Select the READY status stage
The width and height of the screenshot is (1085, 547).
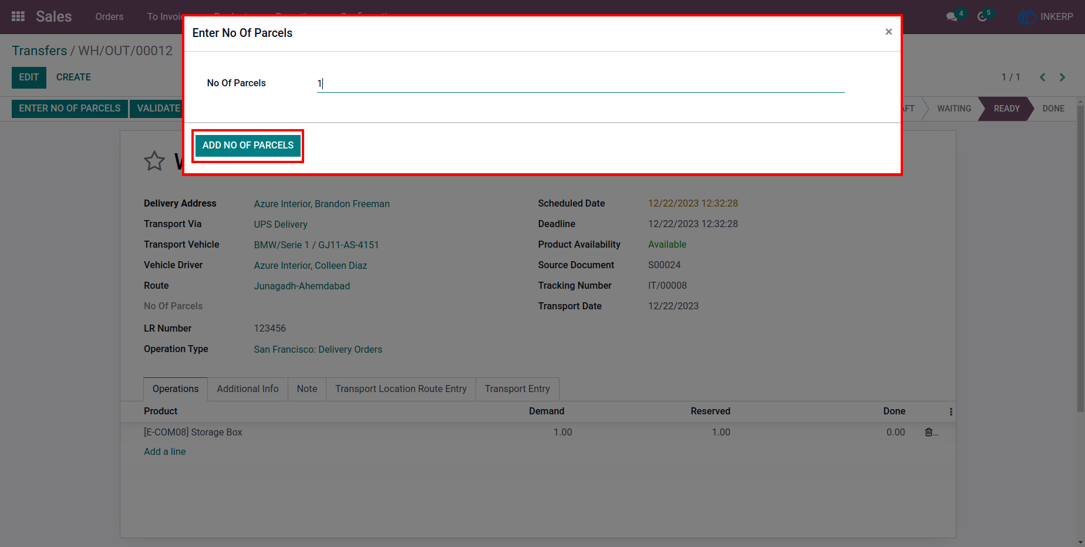pos(1006,109)
